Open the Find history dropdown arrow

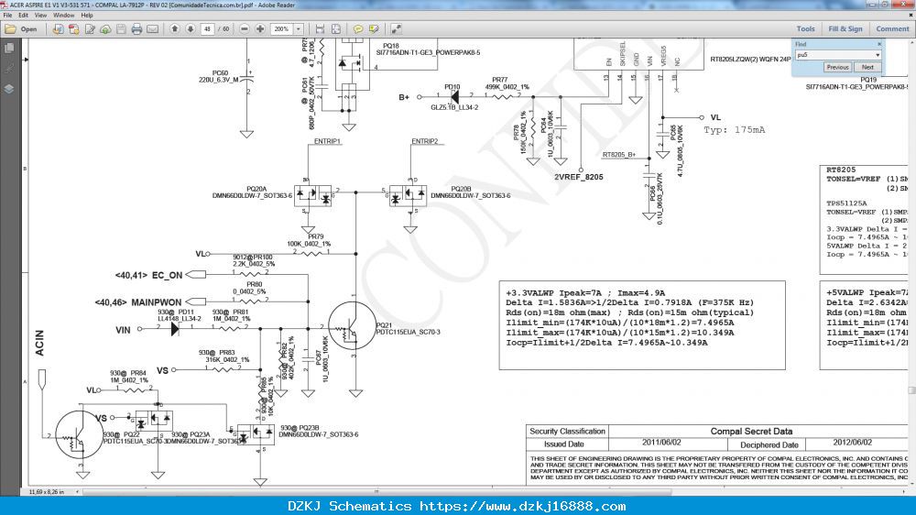[x=878, y=55]
